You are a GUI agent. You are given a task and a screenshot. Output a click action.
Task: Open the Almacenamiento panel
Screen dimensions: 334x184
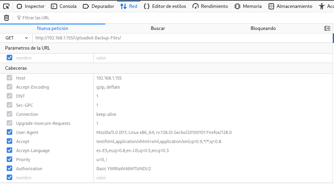[x=290, y=6]
